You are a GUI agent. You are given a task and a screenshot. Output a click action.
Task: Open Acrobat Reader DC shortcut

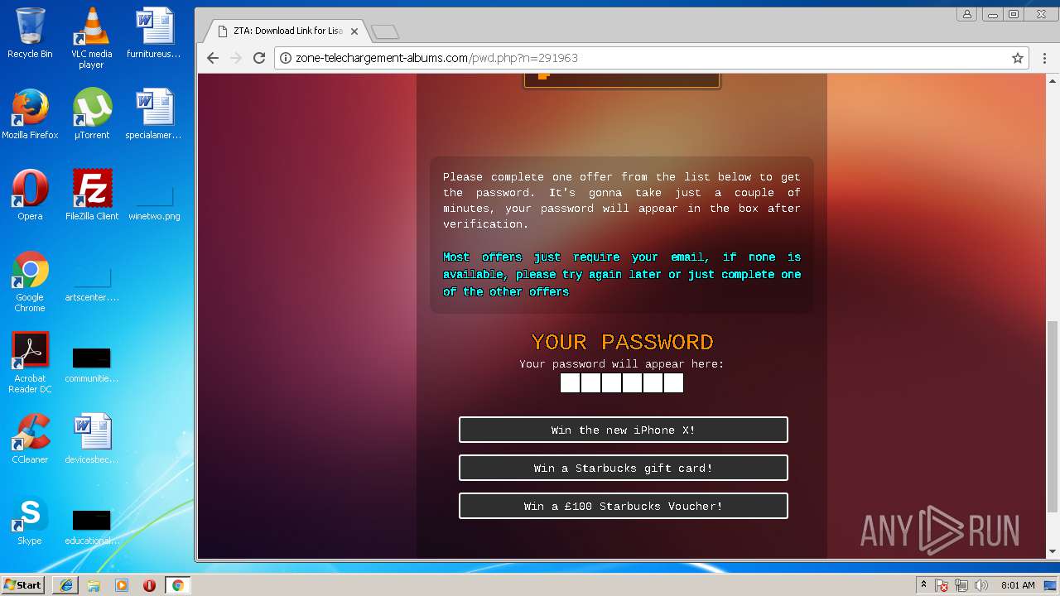(30, 363)
